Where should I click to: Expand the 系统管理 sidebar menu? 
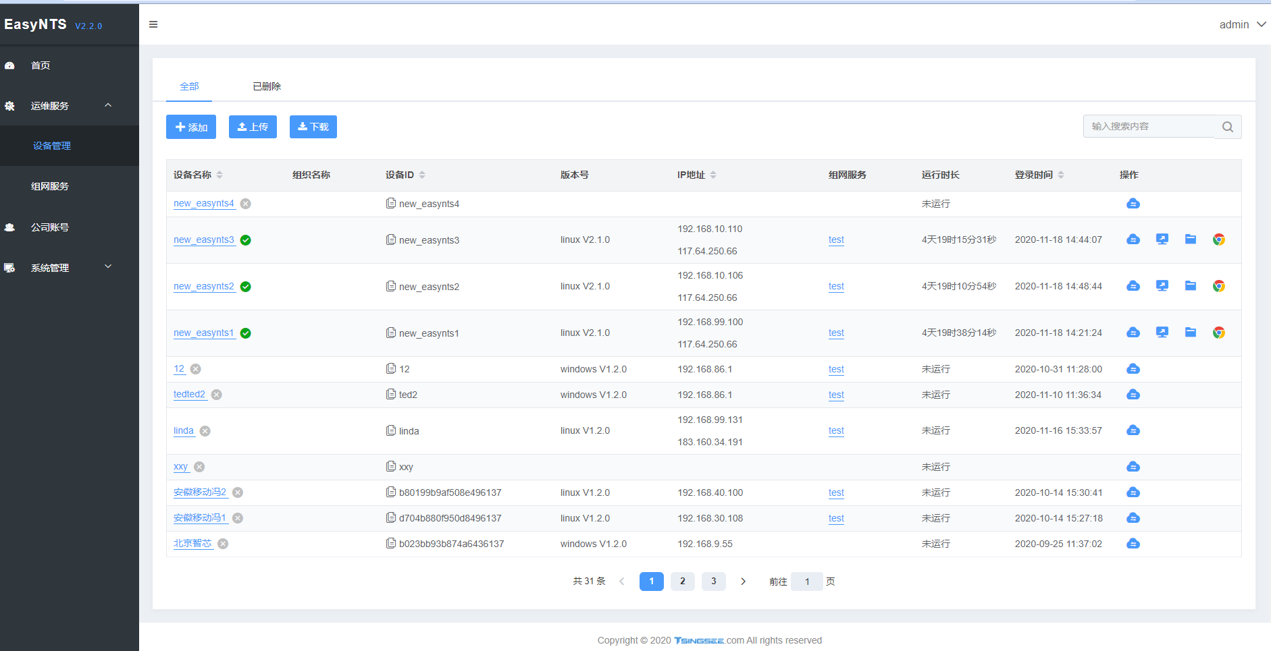pyautogui.click(x=70, y=268)
